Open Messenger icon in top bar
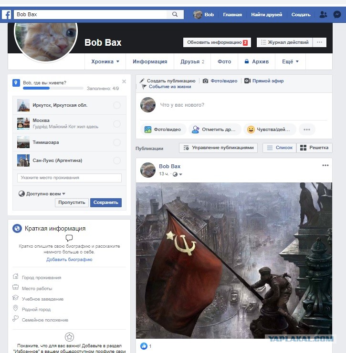346x353 pixels. 337,15
